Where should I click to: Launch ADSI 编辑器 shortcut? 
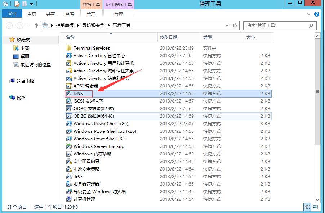(83, 86)
